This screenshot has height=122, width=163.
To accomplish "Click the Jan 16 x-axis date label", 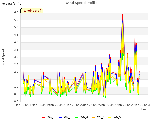I will tap(20, 105).
